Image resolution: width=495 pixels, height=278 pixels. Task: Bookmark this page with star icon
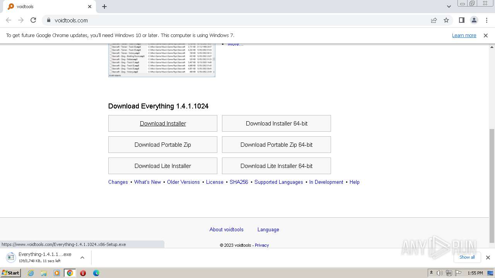[446, 20]
